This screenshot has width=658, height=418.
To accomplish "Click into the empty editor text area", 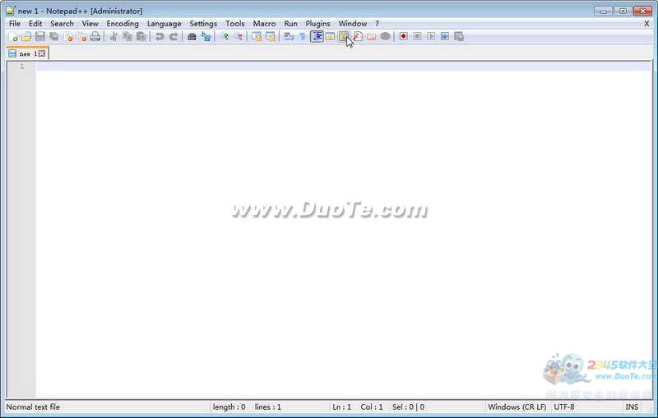I will (343, 231).
